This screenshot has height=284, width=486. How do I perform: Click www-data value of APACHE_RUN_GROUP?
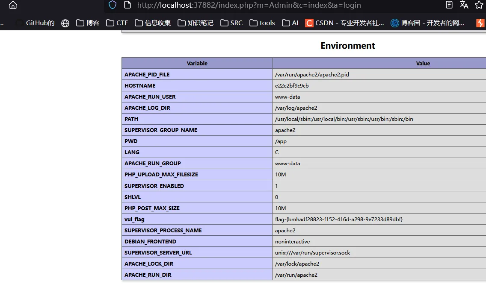click(x=287, y=163)
